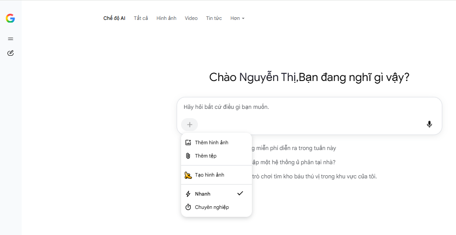
Task: Select Thêm hình ảnh menu option
Action: [x=216, y=143]
